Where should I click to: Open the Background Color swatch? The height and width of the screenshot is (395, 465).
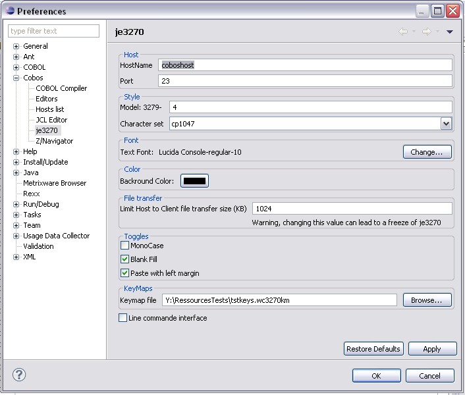(194, 181)
